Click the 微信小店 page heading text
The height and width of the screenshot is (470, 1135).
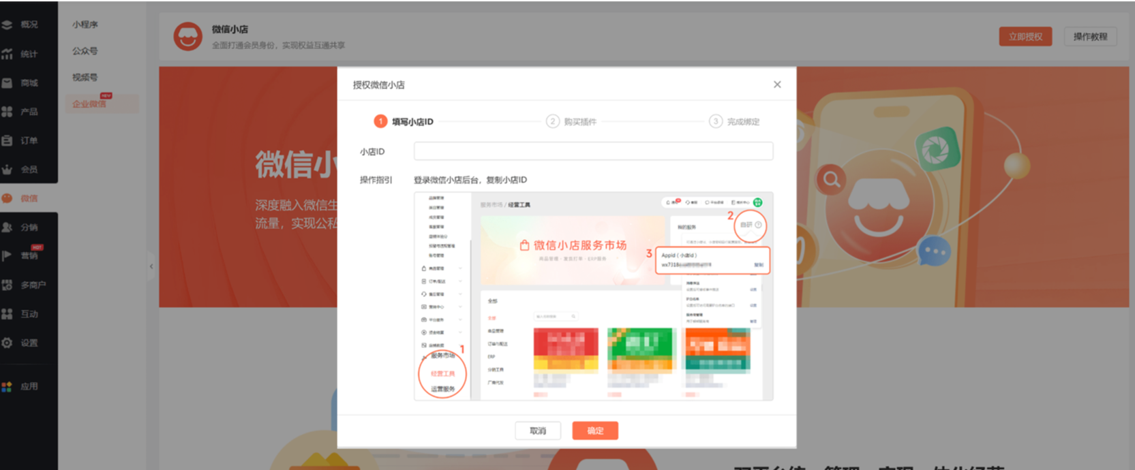[230, 29]
